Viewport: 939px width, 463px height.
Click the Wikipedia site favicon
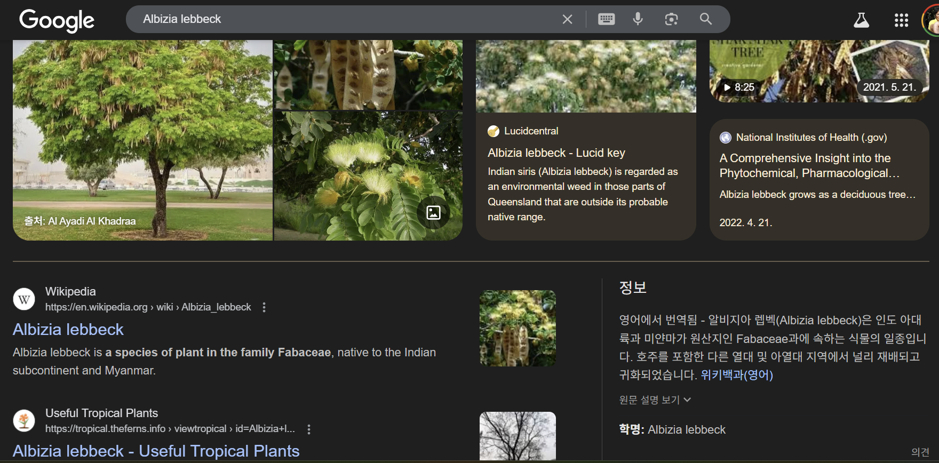click(24, 299)
